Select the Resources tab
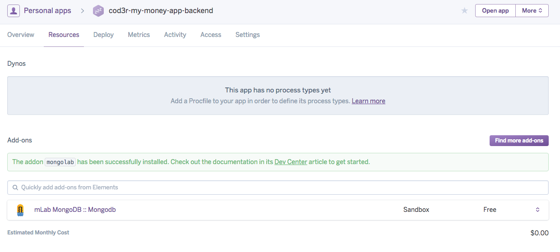This screenshot has height=252, width=560. [x=64, y=35]
